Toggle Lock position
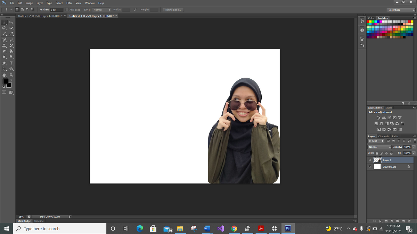 386,153
